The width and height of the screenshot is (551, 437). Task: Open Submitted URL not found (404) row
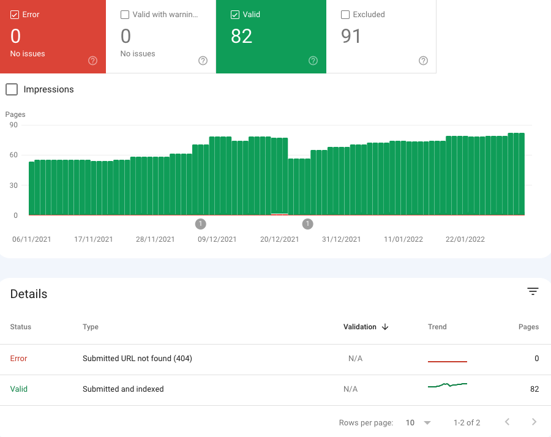pos(275,359)
